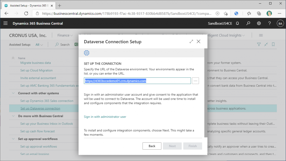This screenshot has height=161, width=286.
Task: Toggle the filter pane funnel icon
Action: point(259,44)
